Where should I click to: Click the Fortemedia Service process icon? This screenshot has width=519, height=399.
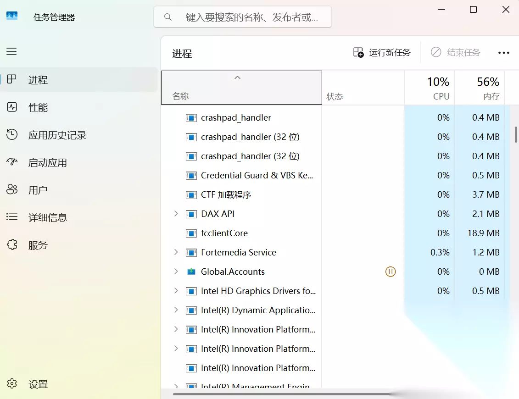191,253
